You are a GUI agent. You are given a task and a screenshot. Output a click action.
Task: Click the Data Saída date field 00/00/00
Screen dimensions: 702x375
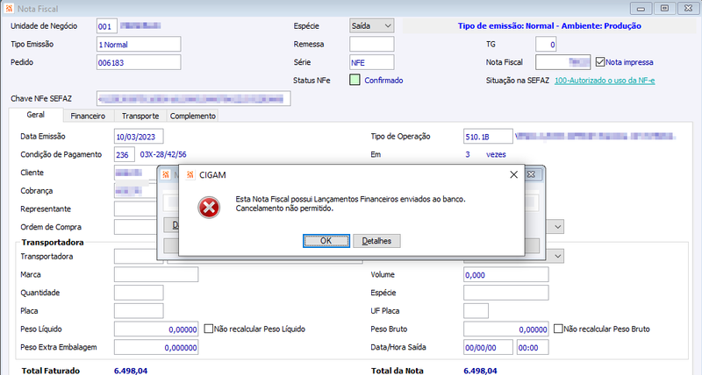tap(488, 347)
